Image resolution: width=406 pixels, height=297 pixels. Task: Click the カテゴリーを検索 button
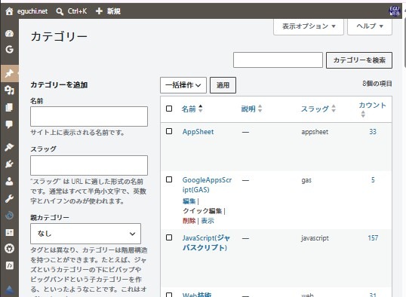[x=359, y=60]
